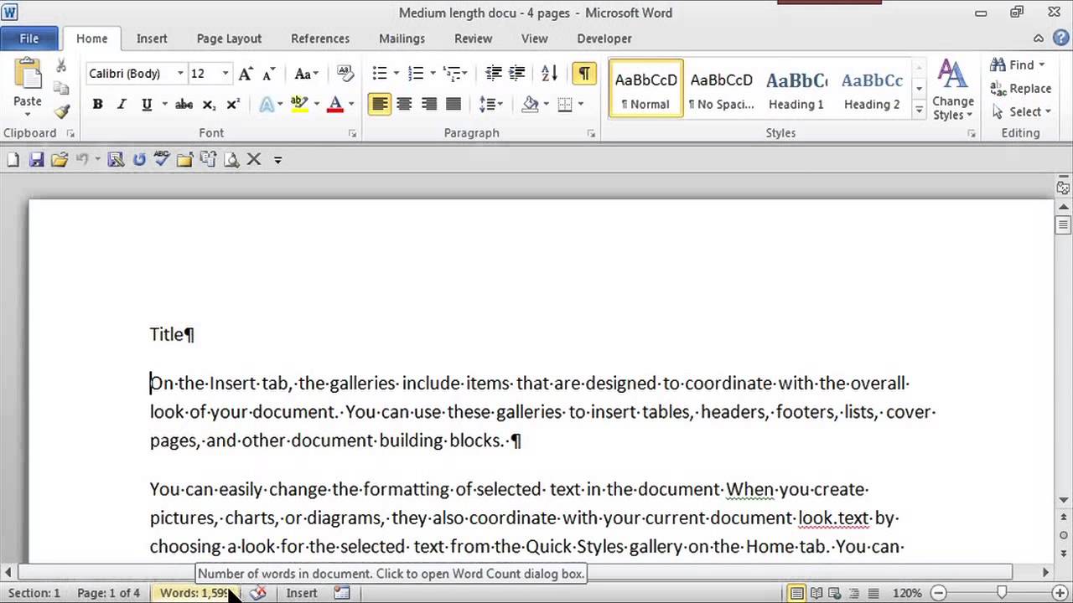Switch to the Developer tab
The image size is (1073, 603).
click(x=604, y=39)
